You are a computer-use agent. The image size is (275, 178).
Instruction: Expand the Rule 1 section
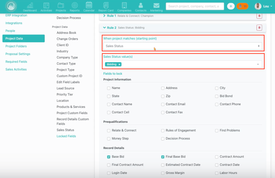click(105, 16)
